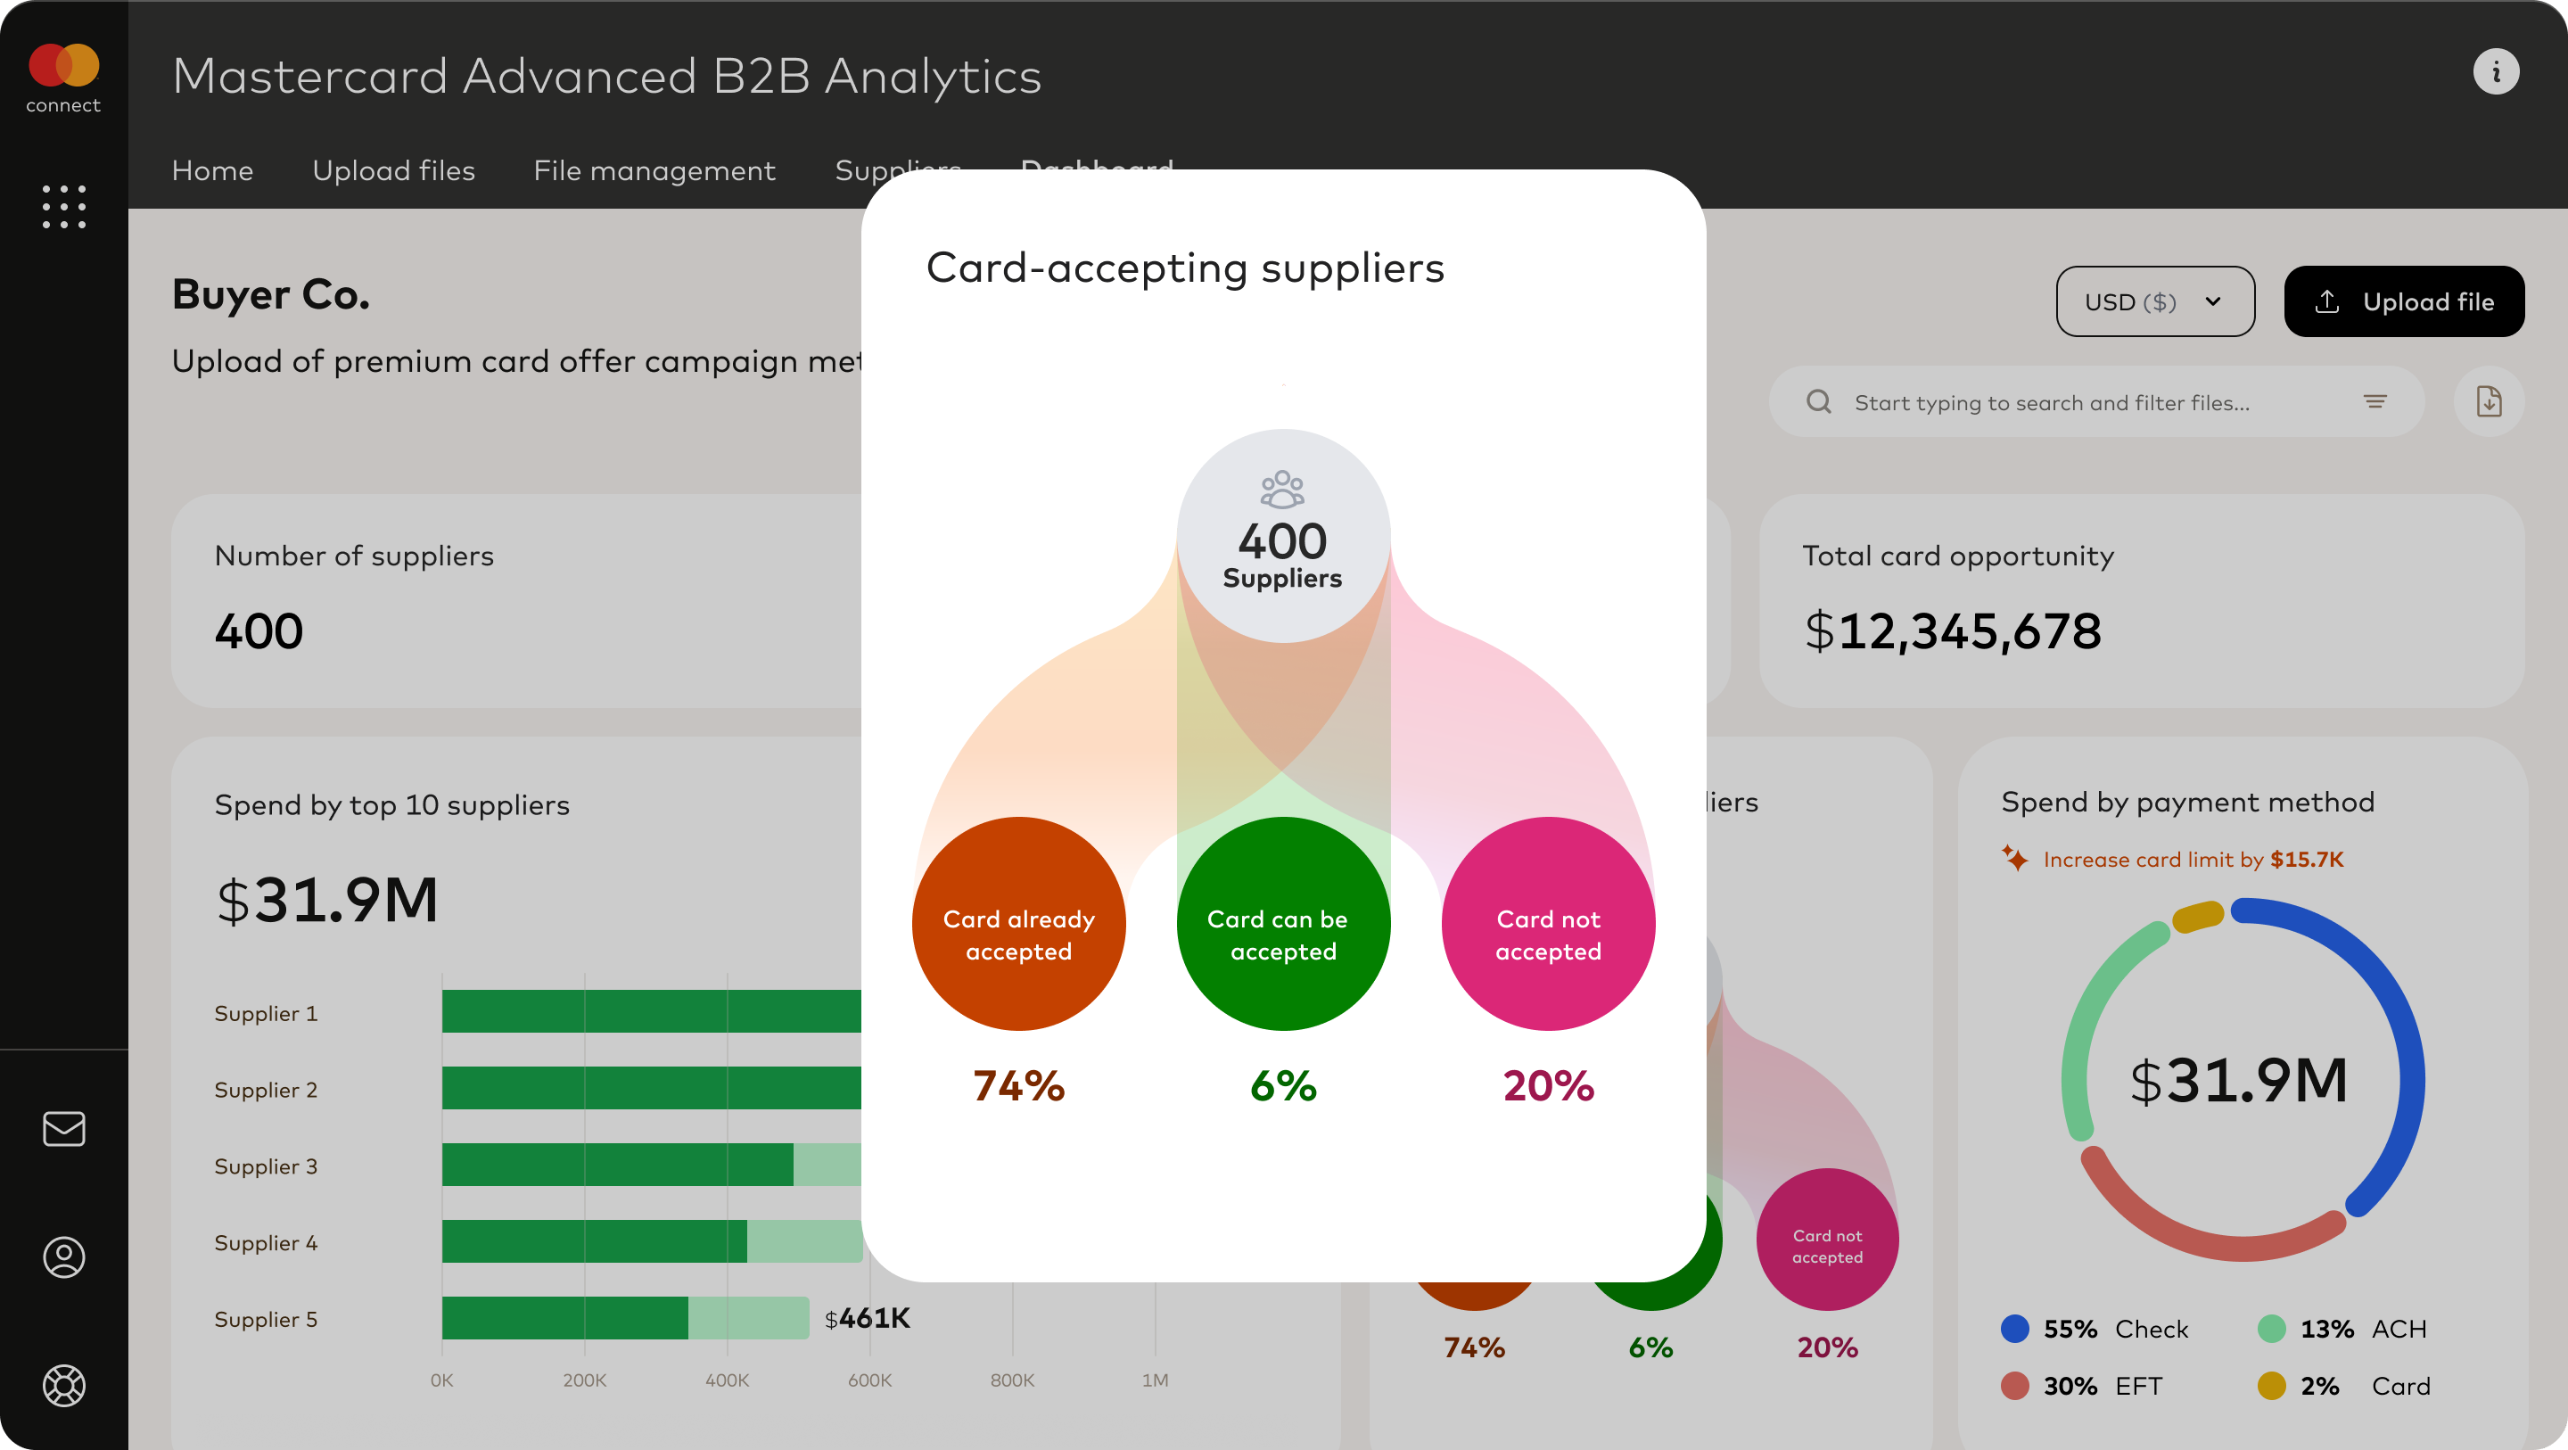
Task: Click the Supplier 4 row label
Action: [267, 1242]
